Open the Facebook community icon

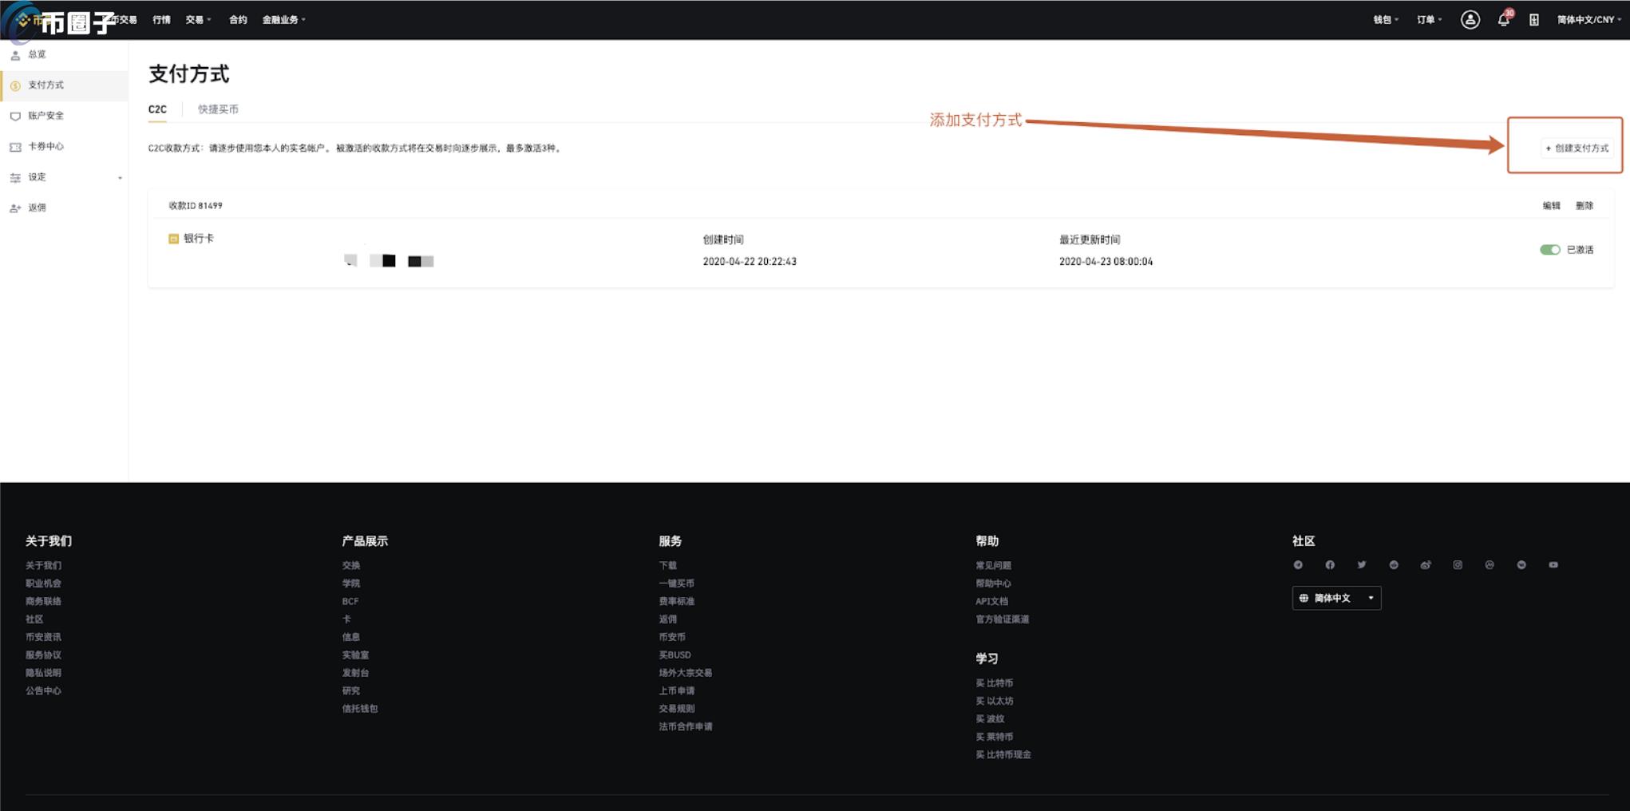pos(1330,565)
